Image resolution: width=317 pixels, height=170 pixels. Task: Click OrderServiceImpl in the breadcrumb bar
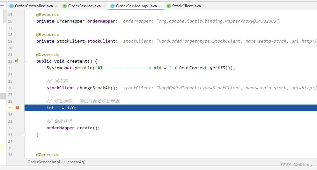(44, 162)
